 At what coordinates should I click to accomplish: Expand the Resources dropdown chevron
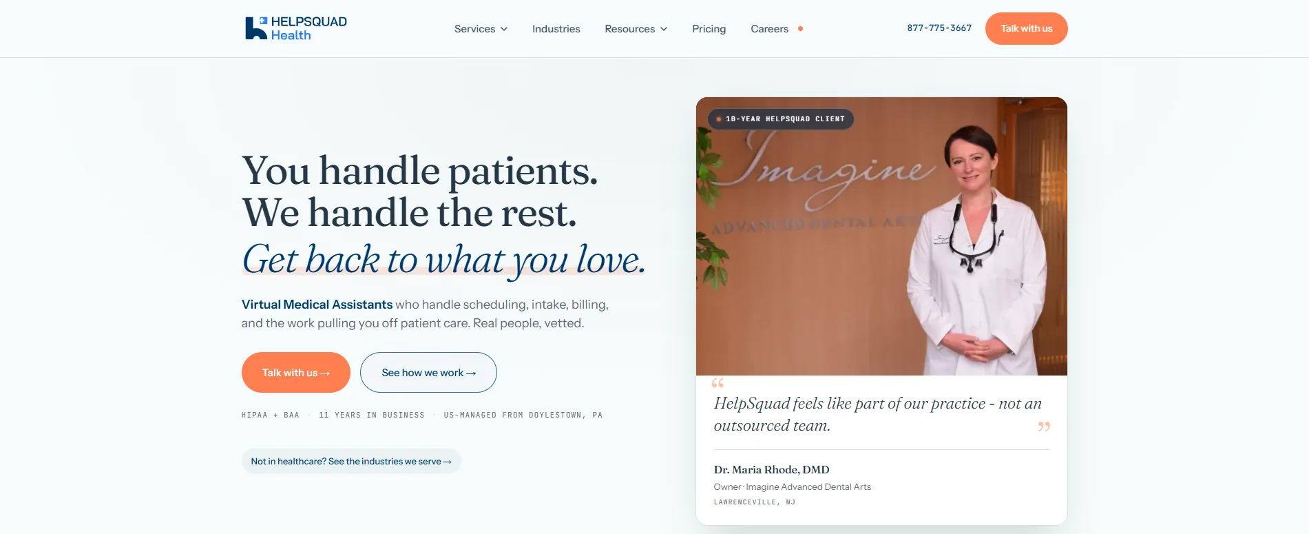pyautogui.click(x=664, y=29)
